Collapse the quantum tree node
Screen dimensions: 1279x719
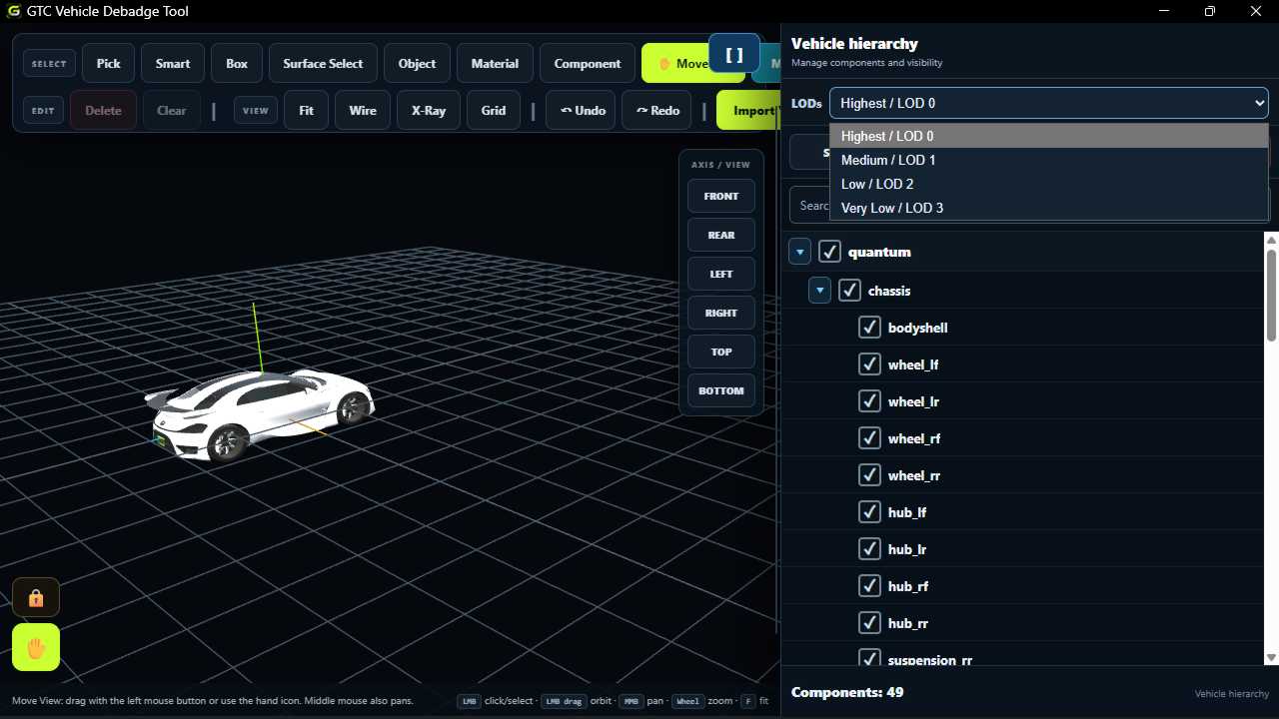(x=799, y=252)
